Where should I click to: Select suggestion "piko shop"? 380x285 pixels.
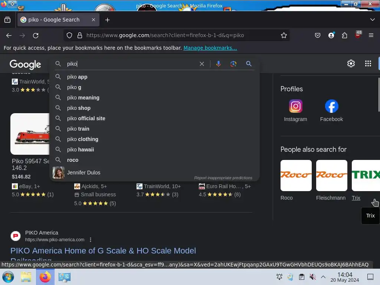click(x=155, y=108)
